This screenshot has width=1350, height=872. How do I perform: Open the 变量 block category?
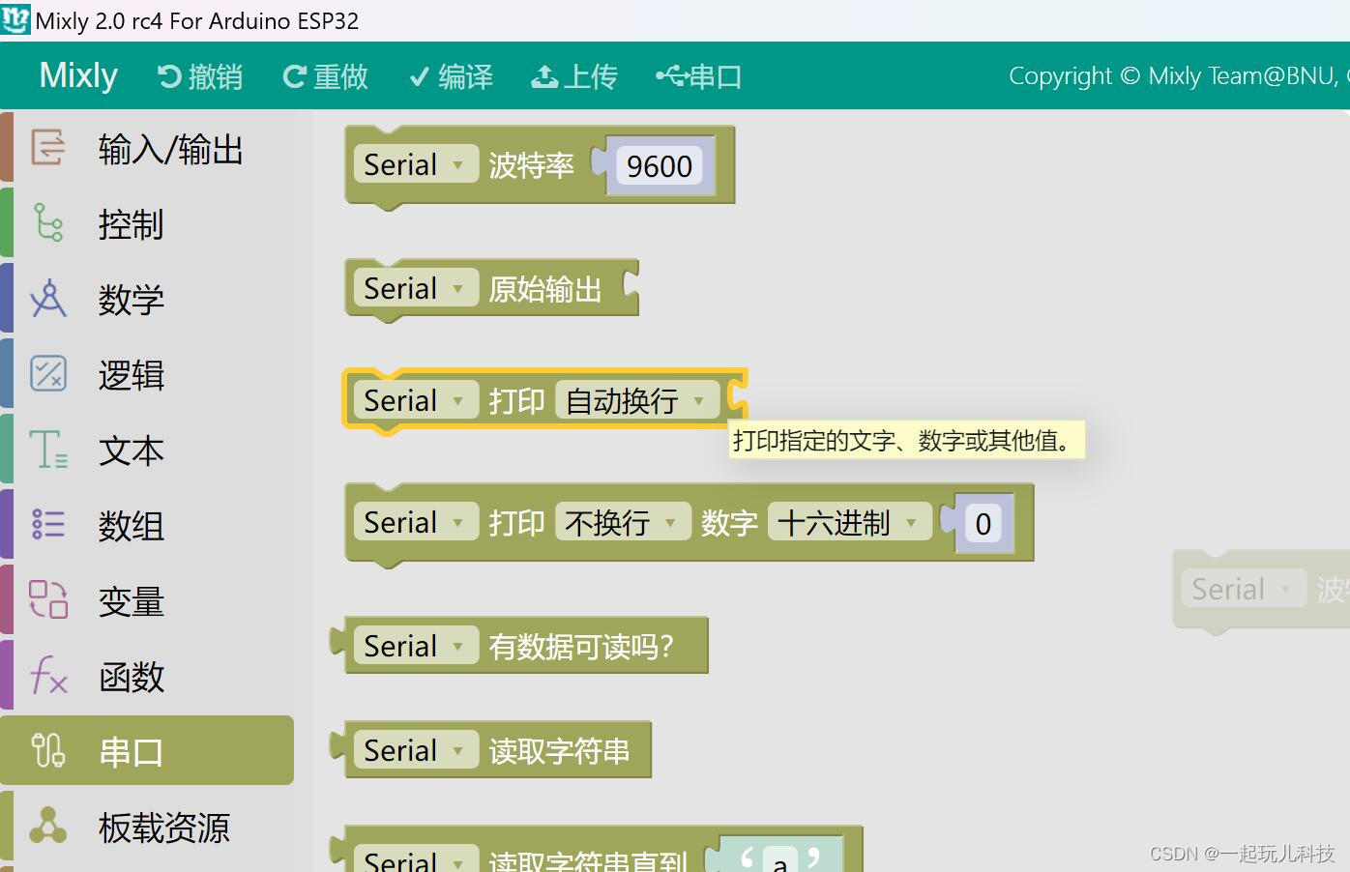147,600
